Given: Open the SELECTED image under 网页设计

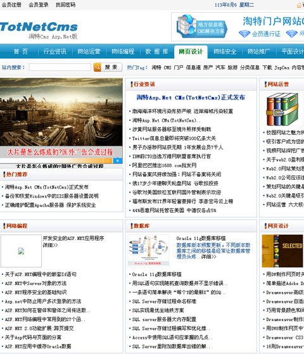Looking at the screenshot, I should 282,251.
